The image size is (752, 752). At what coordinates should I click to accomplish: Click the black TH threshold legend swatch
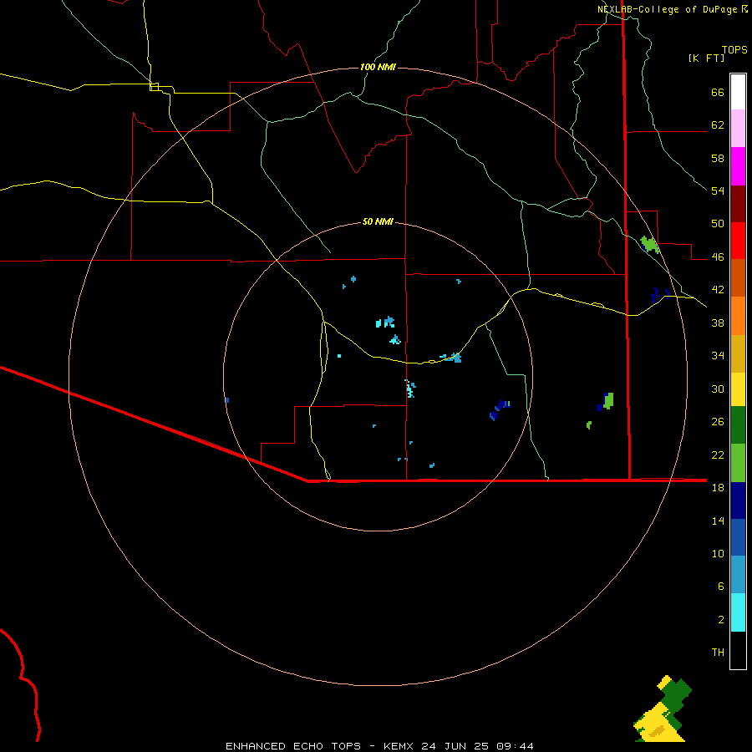click(x=738, y=650)
